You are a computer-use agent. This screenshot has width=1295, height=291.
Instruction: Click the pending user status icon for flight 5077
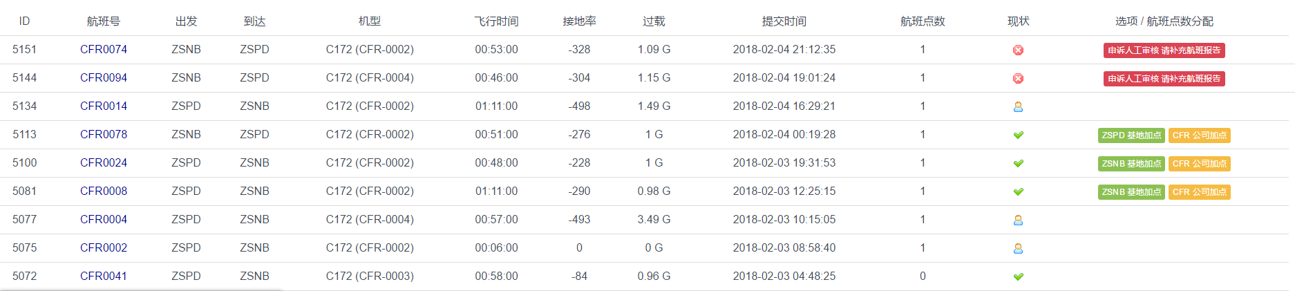1018,220
